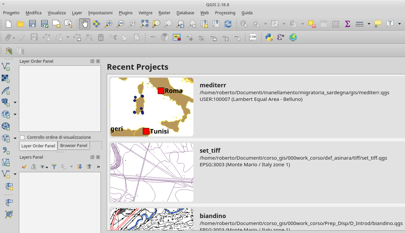Add delimited text layer comma icon

pyautogui.click(x=6, y=150)
